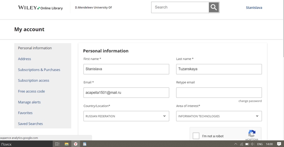This screenshot has width=284, height=147.
Task: Click the change password link
Action: pyautogui.click(x=250, y=101)
